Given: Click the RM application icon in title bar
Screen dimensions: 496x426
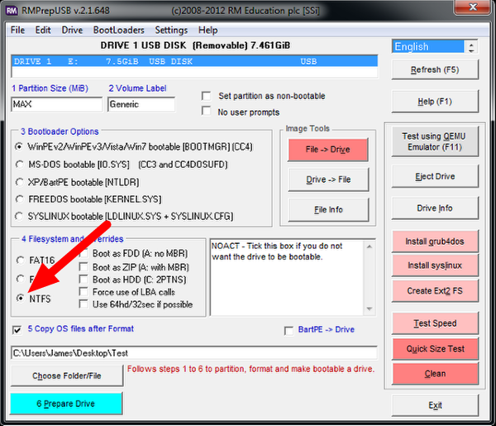Looking at the screenshot, I should click(12, 11).
